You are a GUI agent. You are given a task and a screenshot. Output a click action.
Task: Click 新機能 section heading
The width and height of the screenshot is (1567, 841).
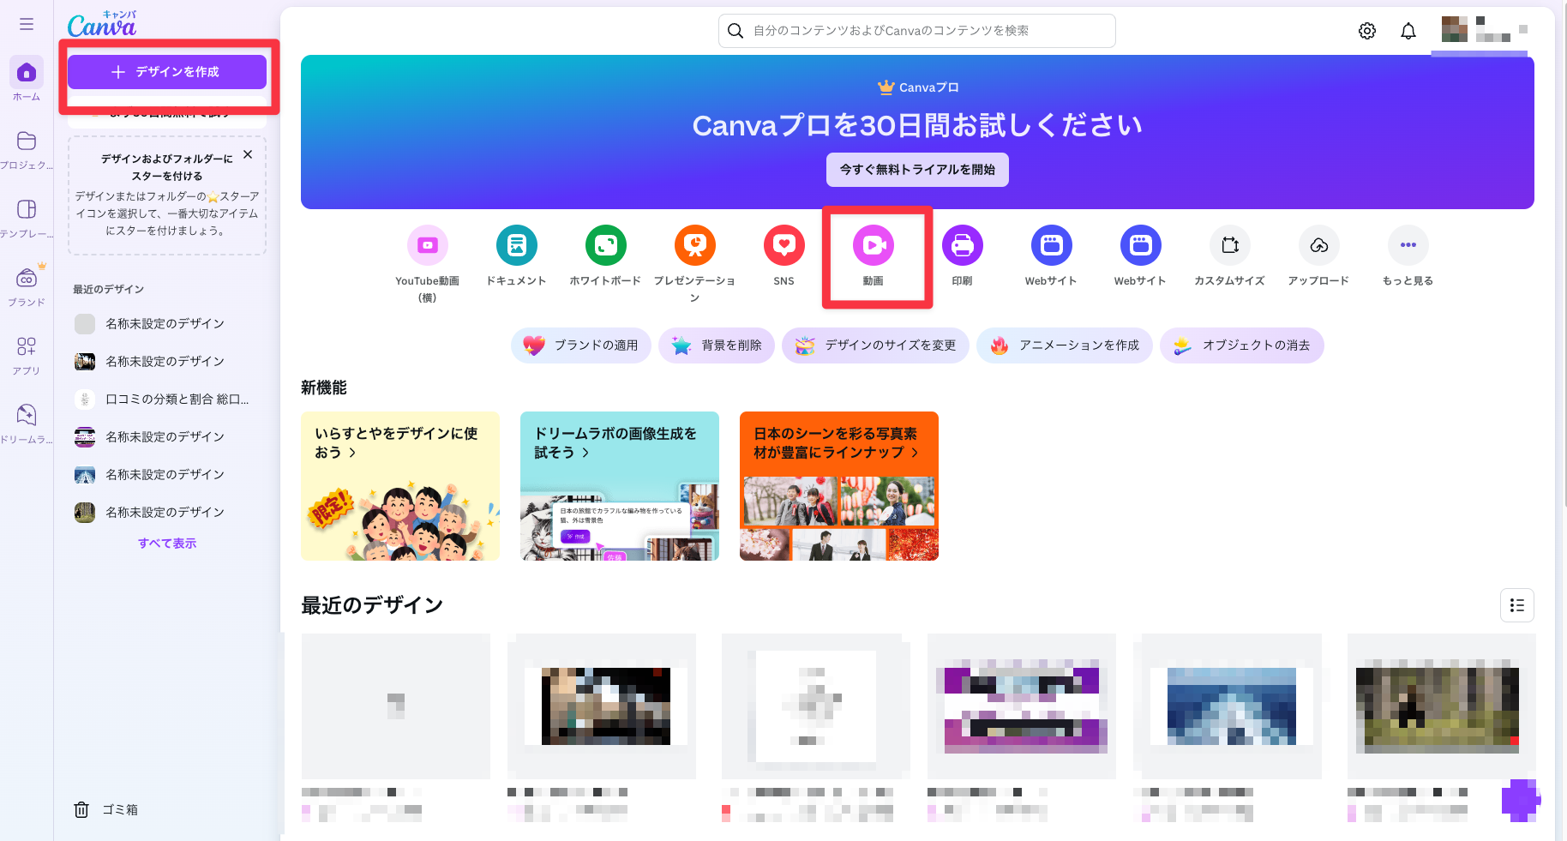click(324, 388)
